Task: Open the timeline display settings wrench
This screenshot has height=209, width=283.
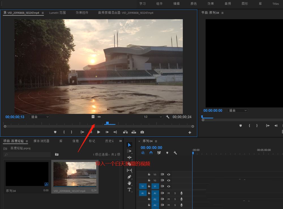Action: point(175,153)
